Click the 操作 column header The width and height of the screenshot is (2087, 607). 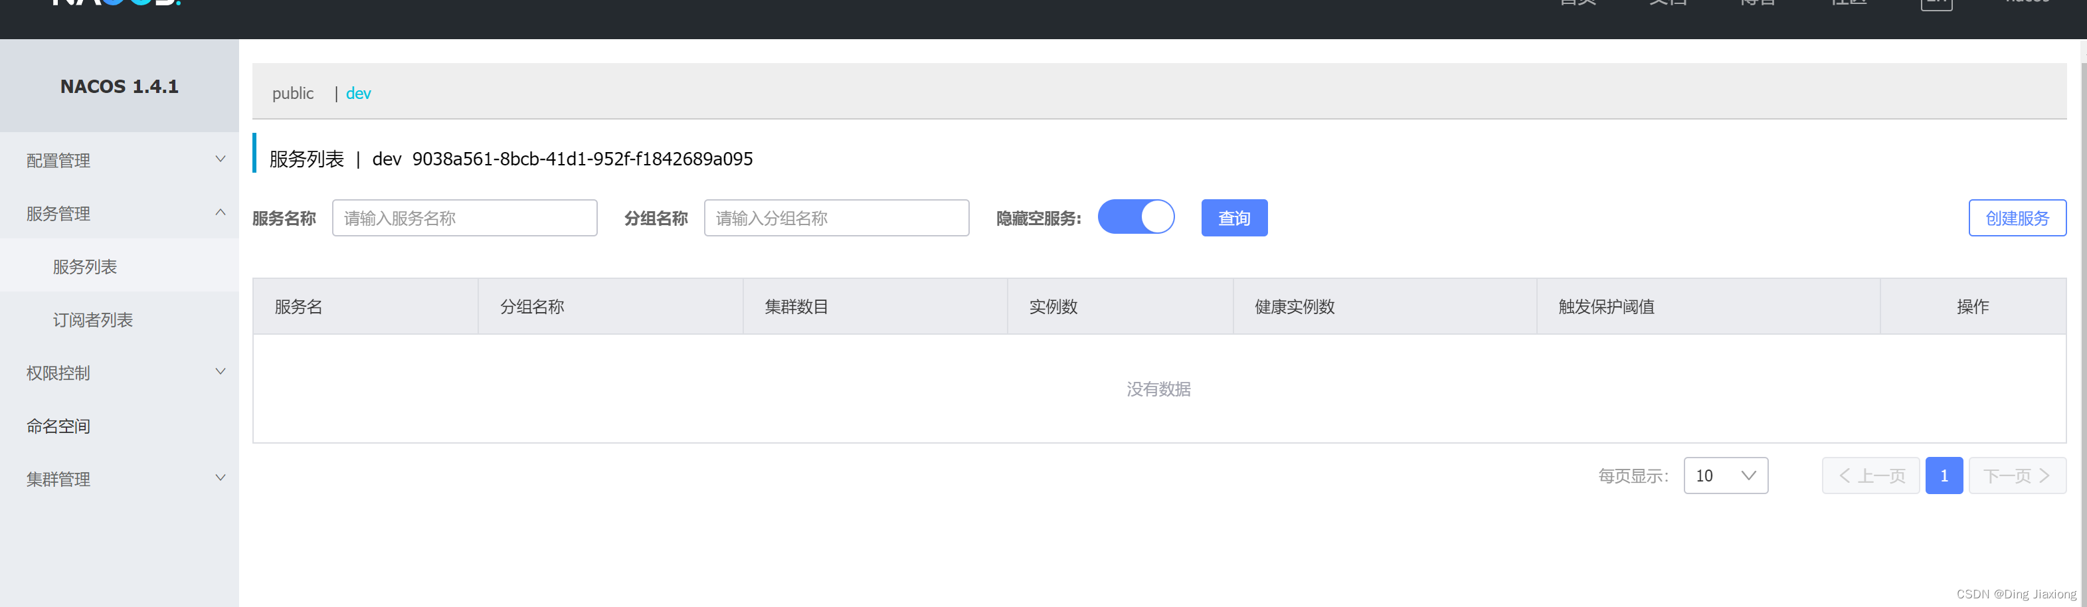pyautogui.click(x=1972, y=306)
